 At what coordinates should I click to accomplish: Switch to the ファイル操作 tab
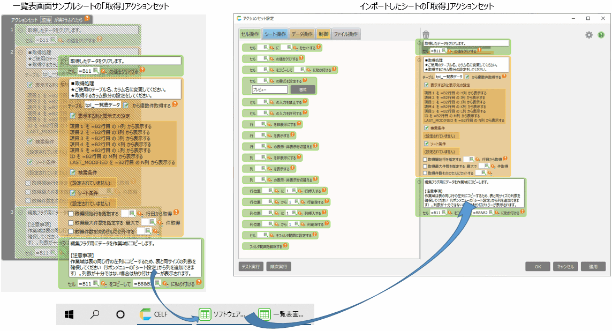point(346,34)
